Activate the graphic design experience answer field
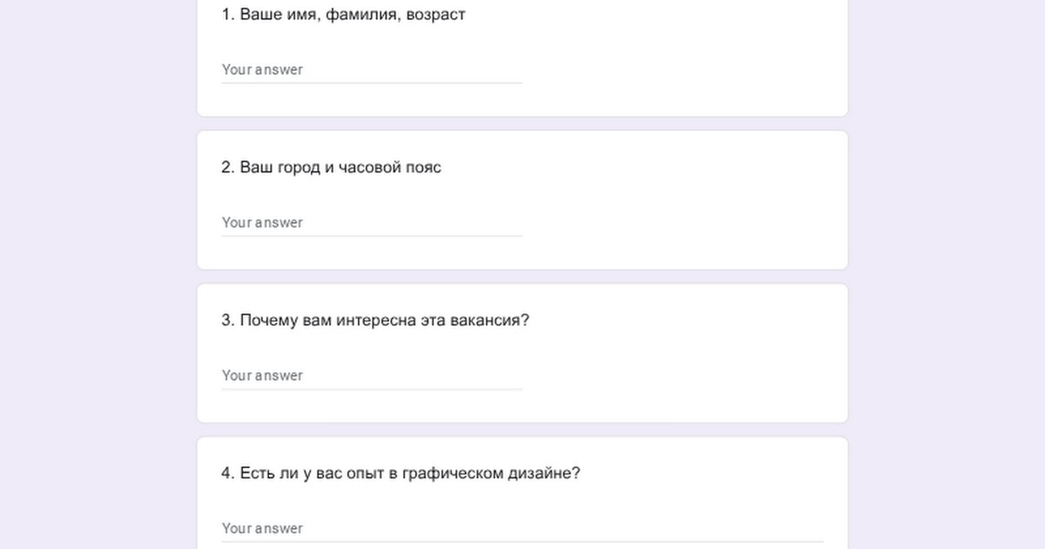 tap(522, 528)
